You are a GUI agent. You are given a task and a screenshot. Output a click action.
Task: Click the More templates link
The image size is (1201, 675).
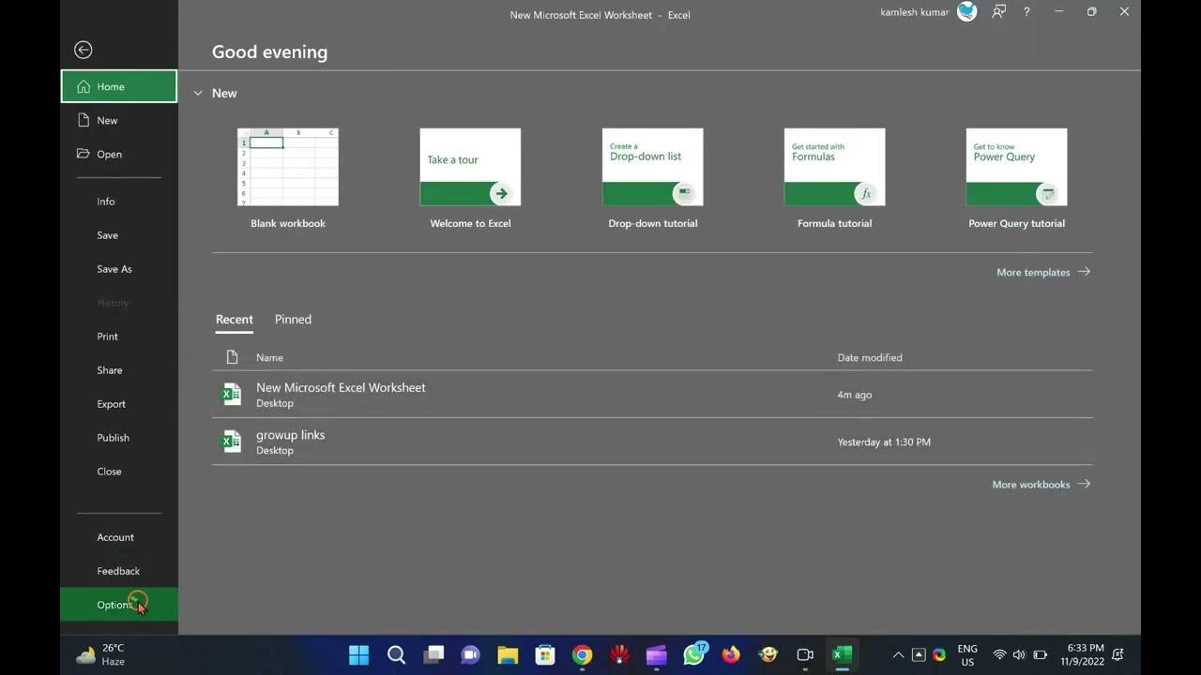1043,272
